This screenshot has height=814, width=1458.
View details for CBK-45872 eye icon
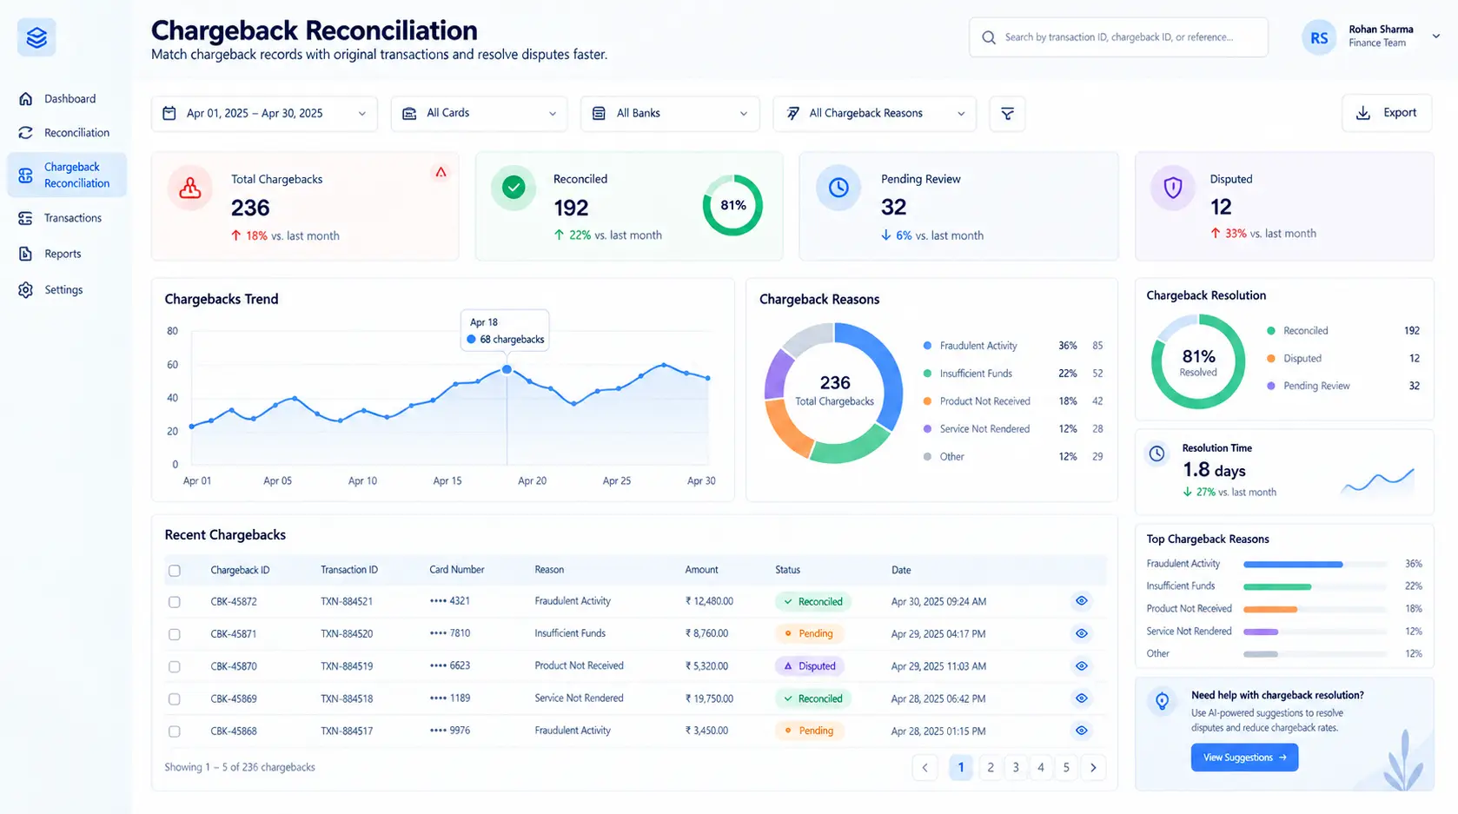[x=1082, y=601]
